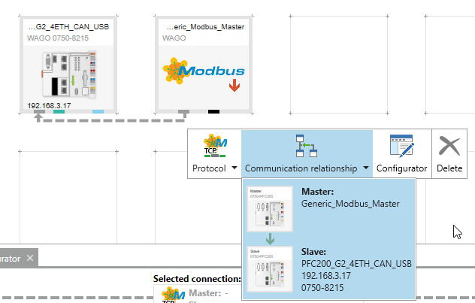Click 192.168.3.17 in the slave popup
475x303 pixels.
(x=326, y=276)
